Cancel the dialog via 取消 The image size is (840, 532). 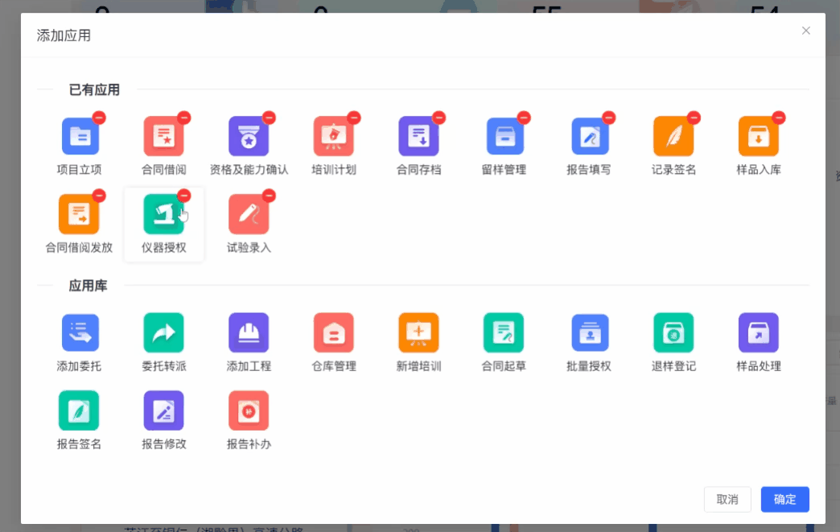click(x=727, y=499)
